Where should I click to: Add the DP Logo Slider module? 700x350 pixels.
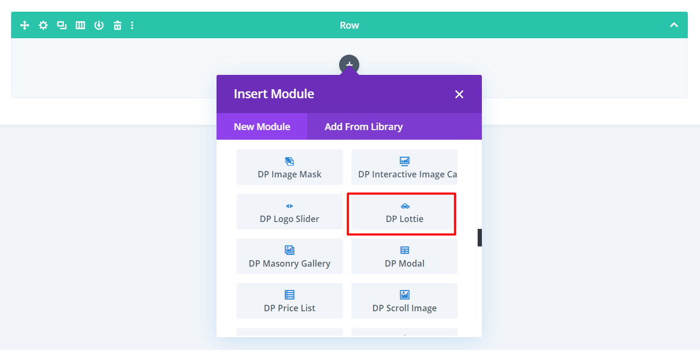(289, 212)
